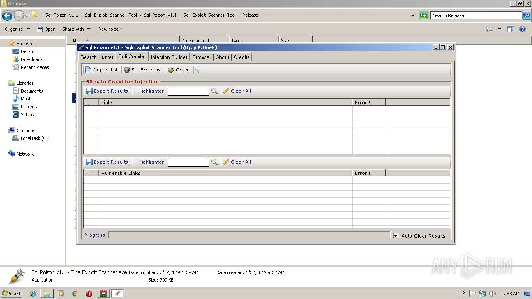Click Open in the Explorer toolbar
This screenshot has height=299, width=532.
point(46,29)
